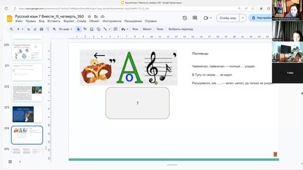
Task: Select the gray question mark box
Action: pyautogui.click(x=137, y=103)
